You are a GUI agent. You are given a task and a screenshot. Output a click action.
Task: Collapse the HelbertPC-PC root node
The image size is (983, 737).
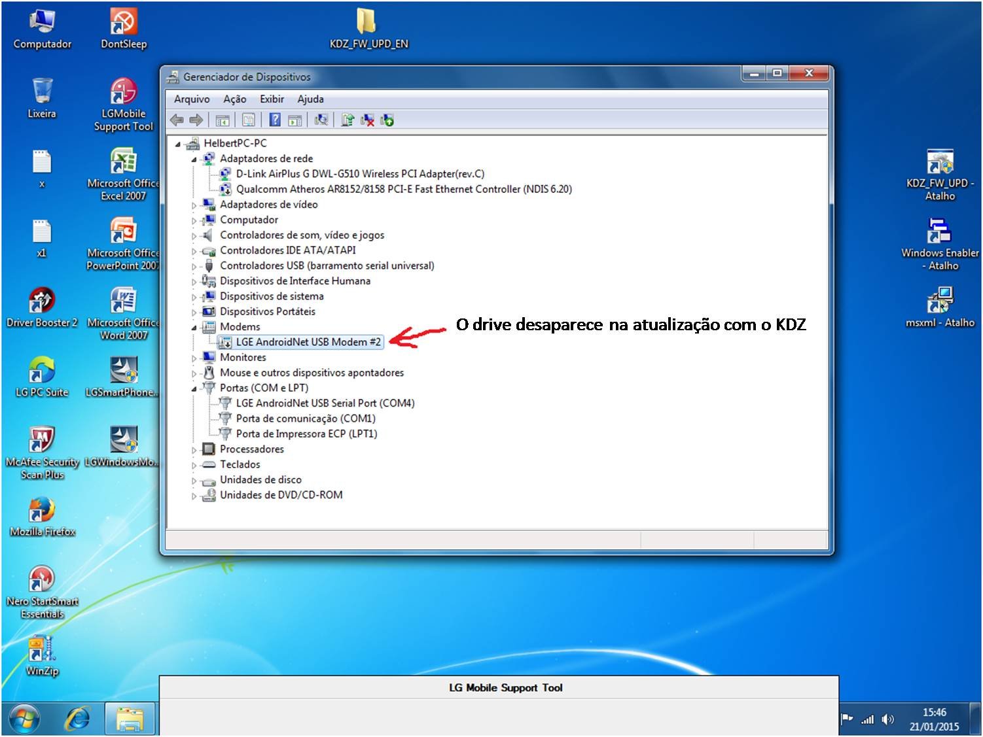[177, 144]
